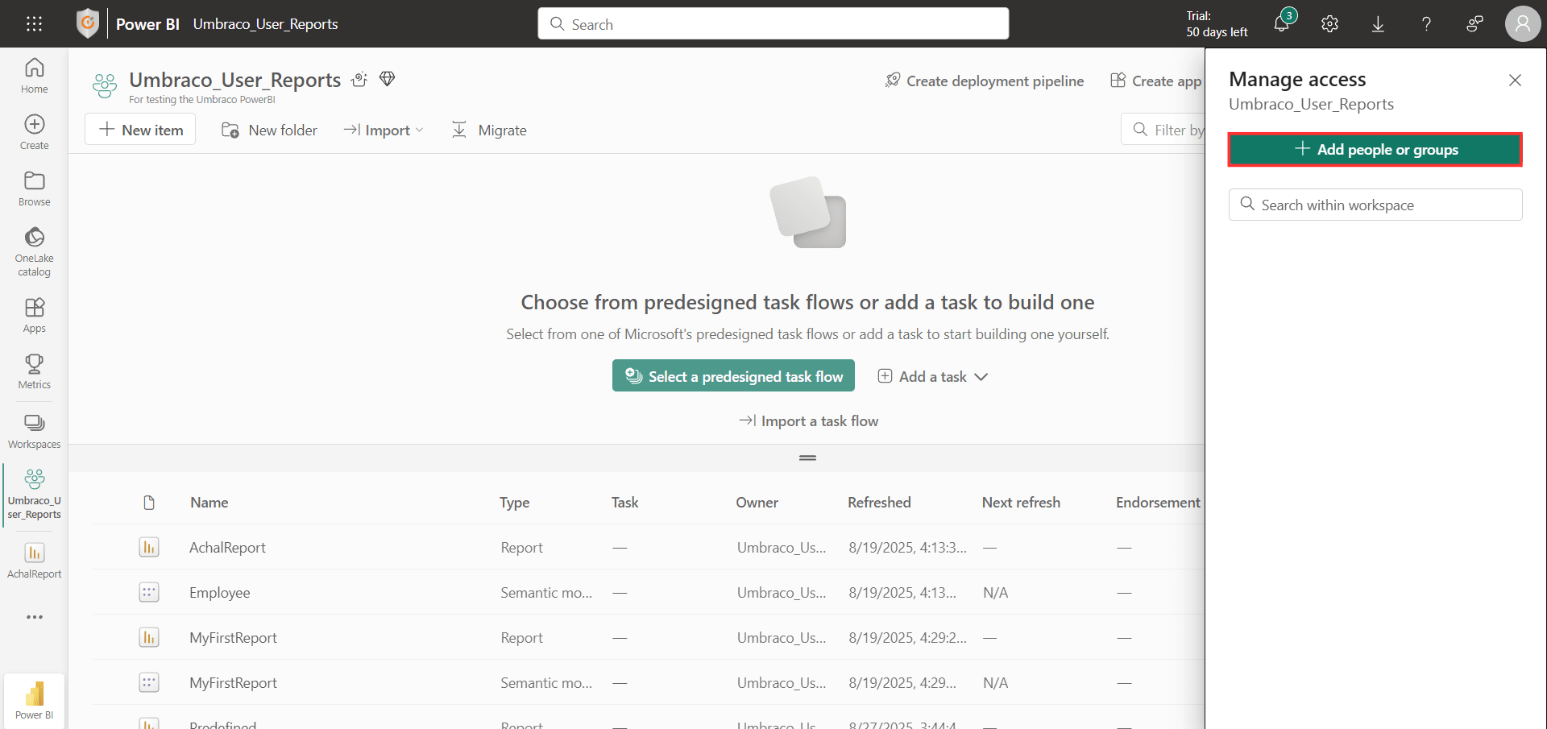Click Umbraco_User_Reports breadcrumb in header
Image resolution: width=1547 pixels, height=729 pixels.
[x=266, y=24]
